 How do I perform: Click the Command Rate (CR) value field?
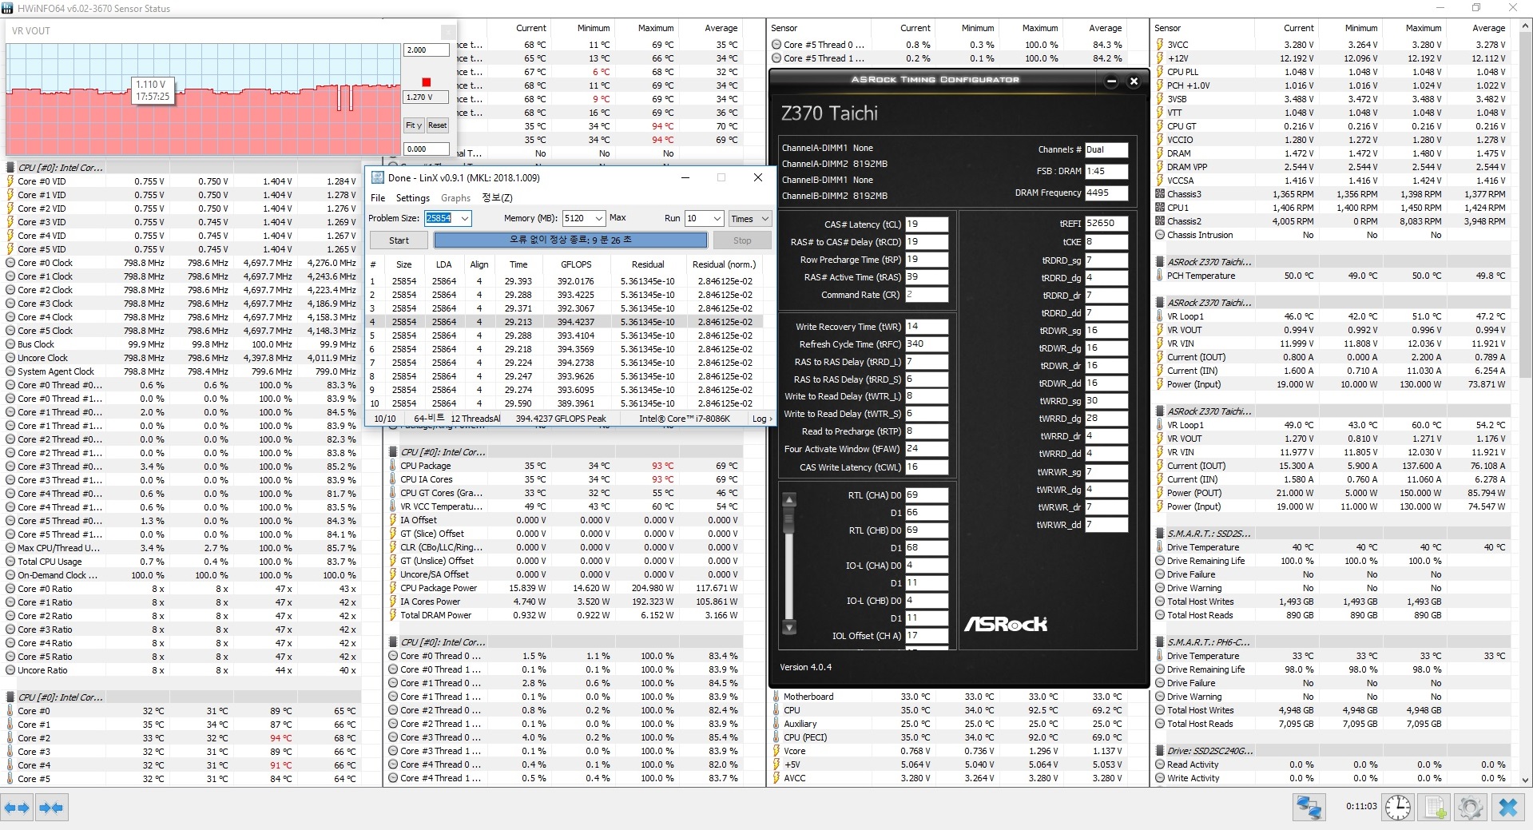point(926,295)
